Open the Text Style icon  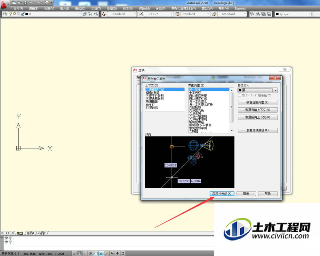[104, 14]
